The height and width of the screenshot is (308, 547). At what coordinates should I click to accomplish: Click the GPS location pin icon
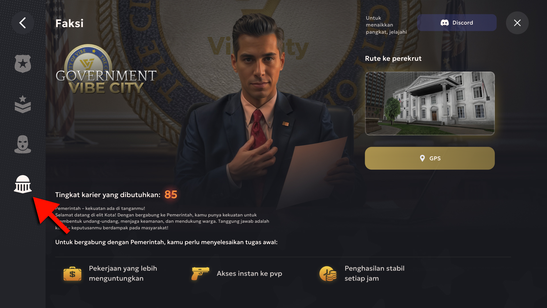pos(422,158)
